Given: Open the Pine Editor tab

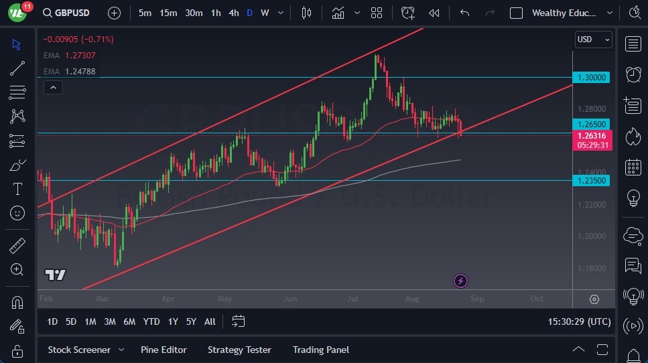Looking at the screenshot, I should pos(164,350).
